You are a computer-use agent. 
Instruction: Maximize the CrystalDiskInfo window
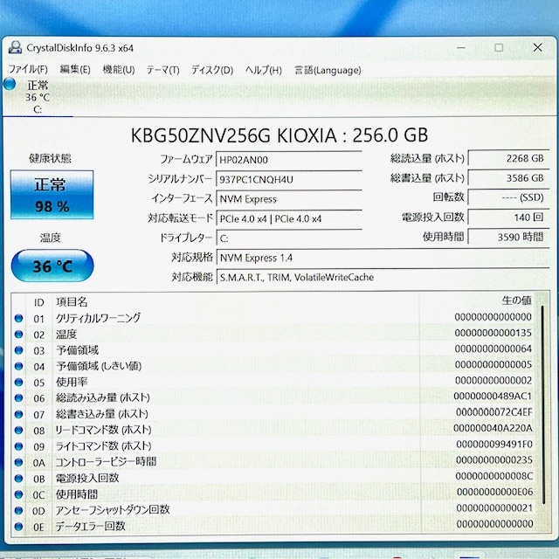click(x=499, y=47)
